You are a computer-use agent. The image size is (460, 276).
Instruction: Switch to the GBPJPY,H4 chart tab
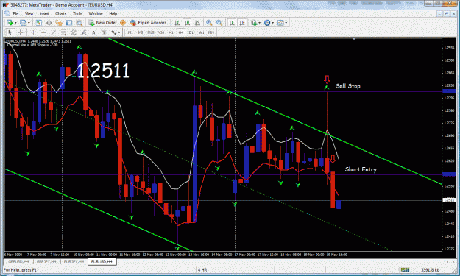tap(46, 261)
